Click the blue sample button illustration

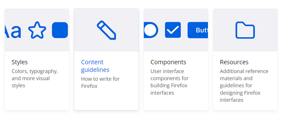(198, 30)
